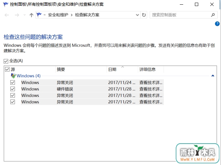Click the Back navigation arrow
Screen dimensions: 221x165
(7, 15)
